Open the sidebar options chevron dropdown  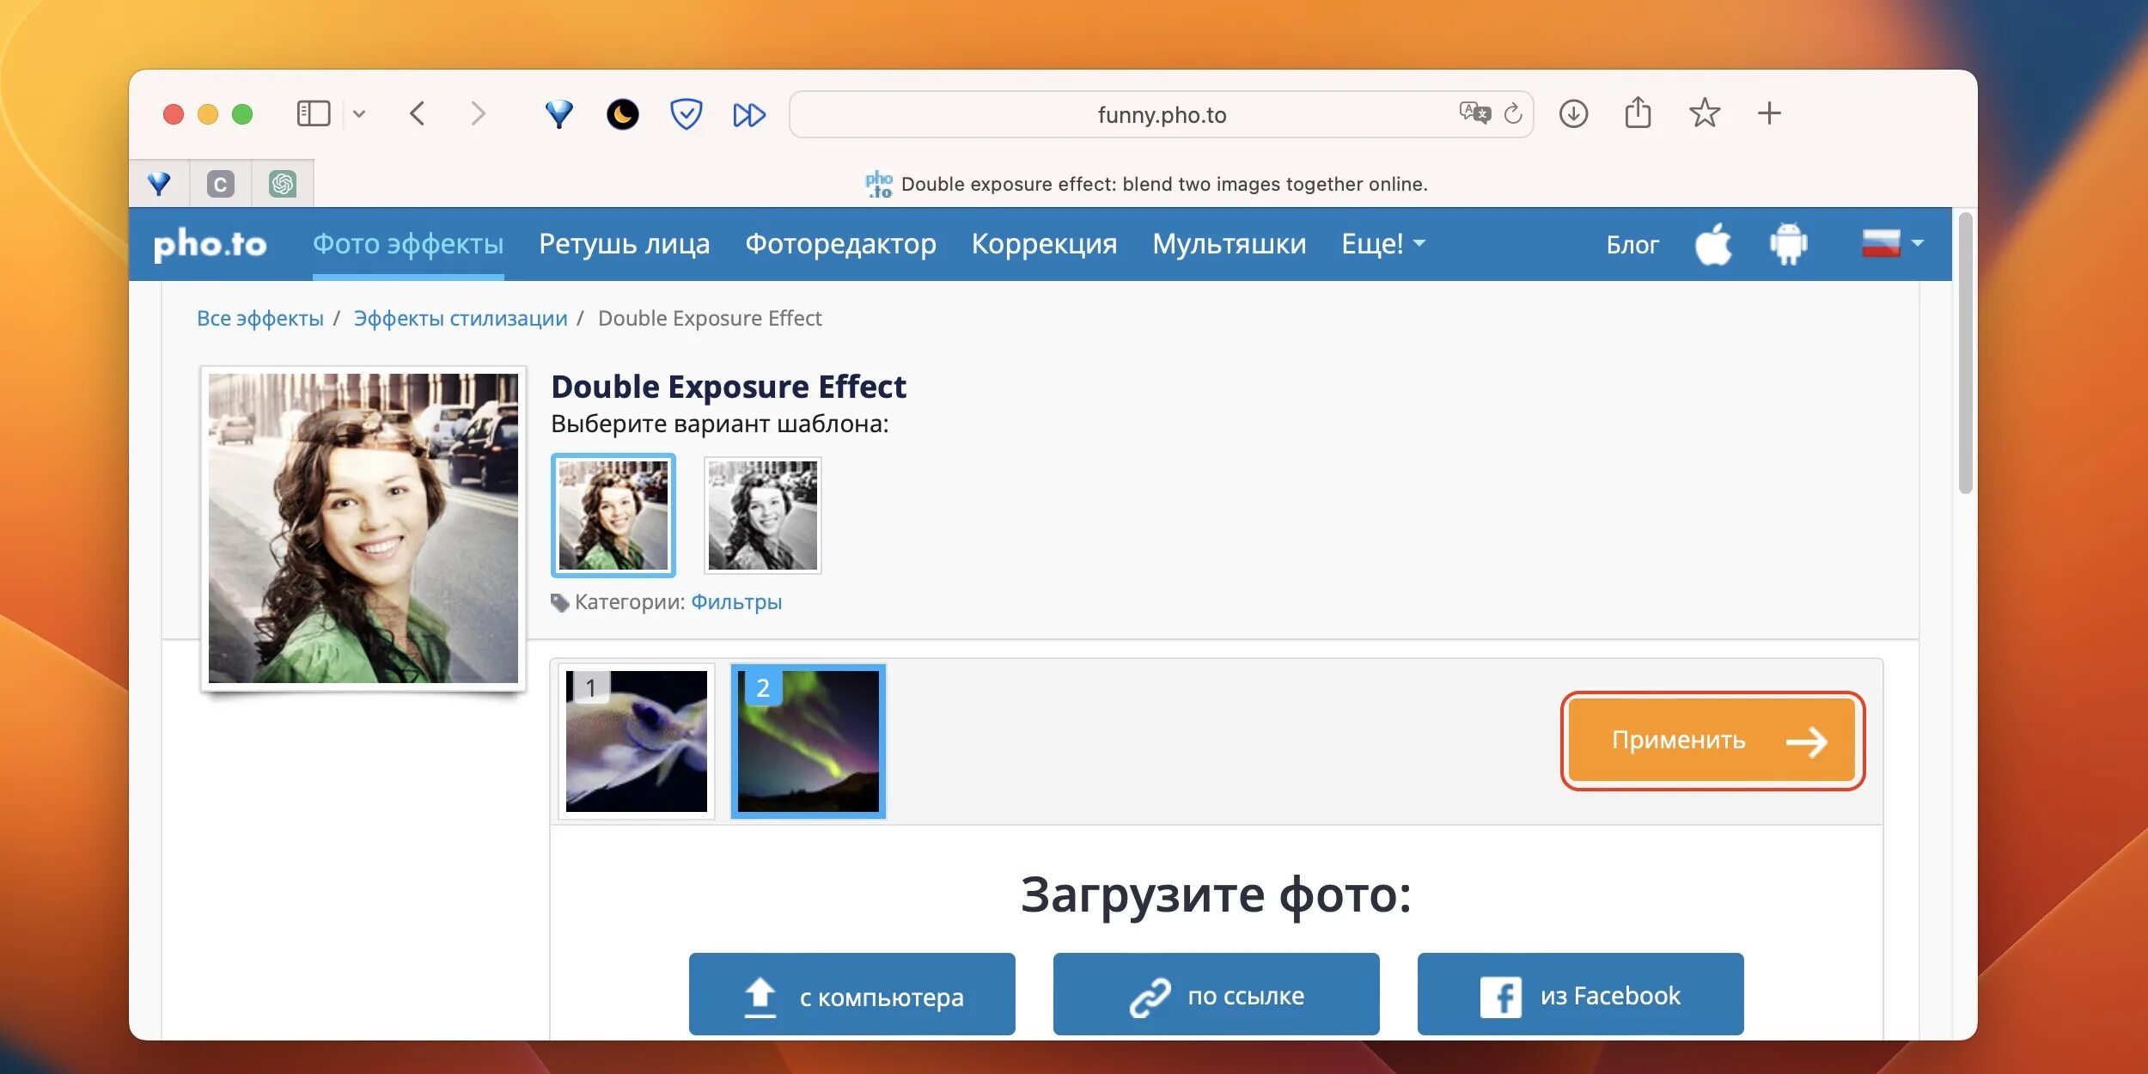(359, 114)
